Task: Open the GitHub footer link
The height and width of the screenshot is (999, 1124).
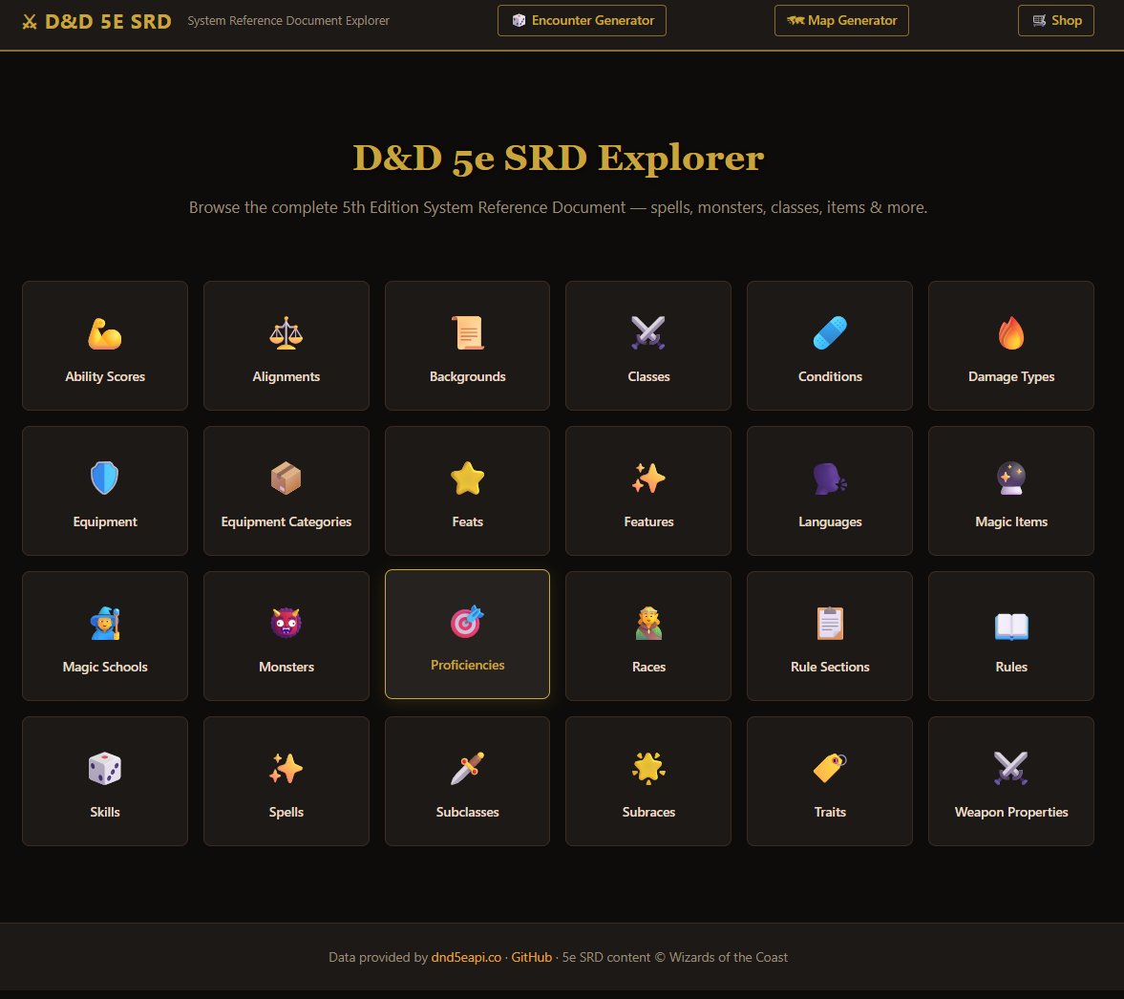Action: pos(531,957)
